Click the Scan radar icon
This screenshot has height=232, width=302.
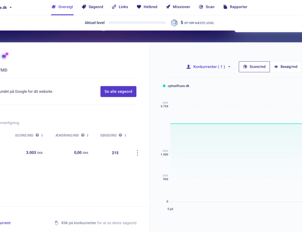(201, 7)
